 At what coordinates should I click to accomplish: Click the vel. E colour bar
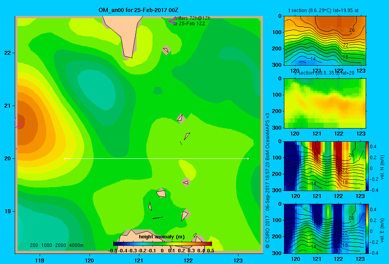click(368, 229)
